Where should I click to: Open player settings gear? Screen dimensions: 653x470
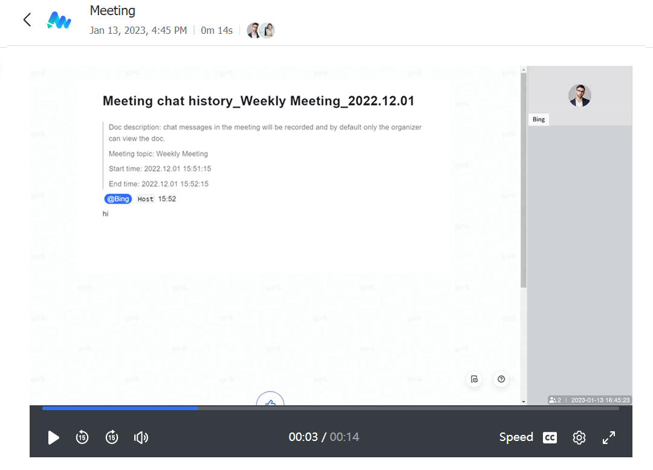click(x=579, y=437)
